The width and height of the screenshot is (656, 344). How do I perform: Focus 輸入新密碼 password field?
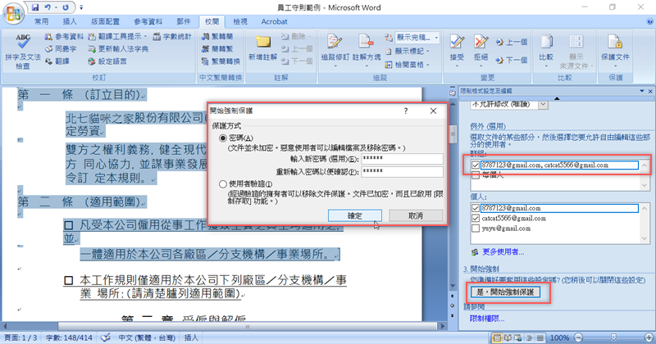click(x=402, y=159)
